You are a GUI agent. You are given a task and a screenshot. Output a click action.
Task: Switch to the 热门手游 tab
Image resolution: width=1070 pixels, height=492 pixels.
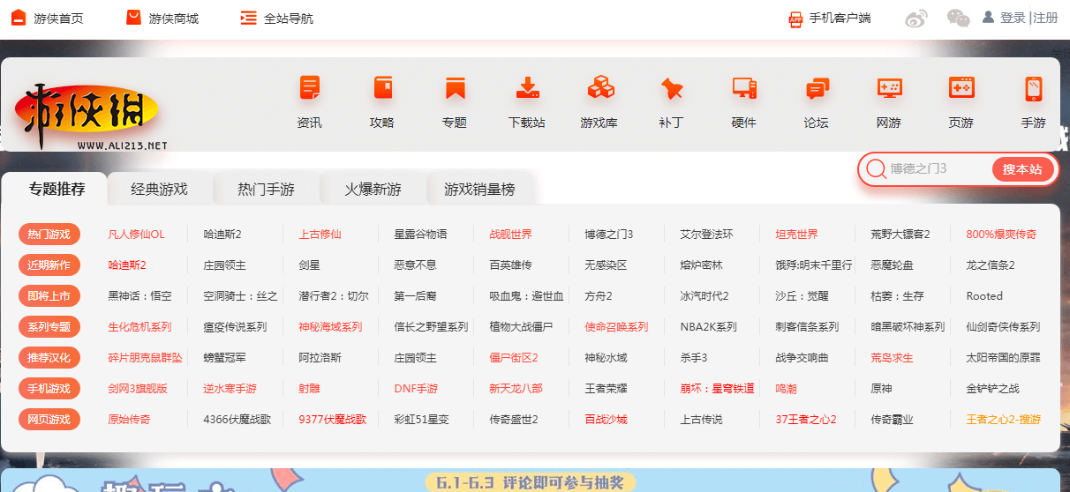pos(266,189)
